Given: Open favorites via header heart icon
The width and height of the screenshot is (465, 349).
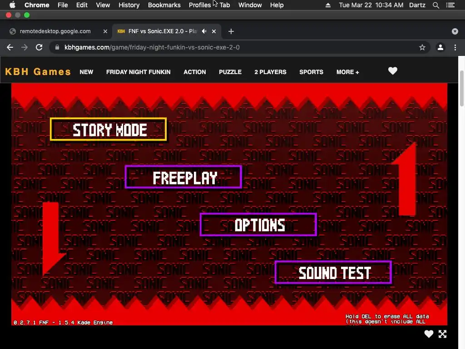Looking at the screenshot, I should click(393, 70).
